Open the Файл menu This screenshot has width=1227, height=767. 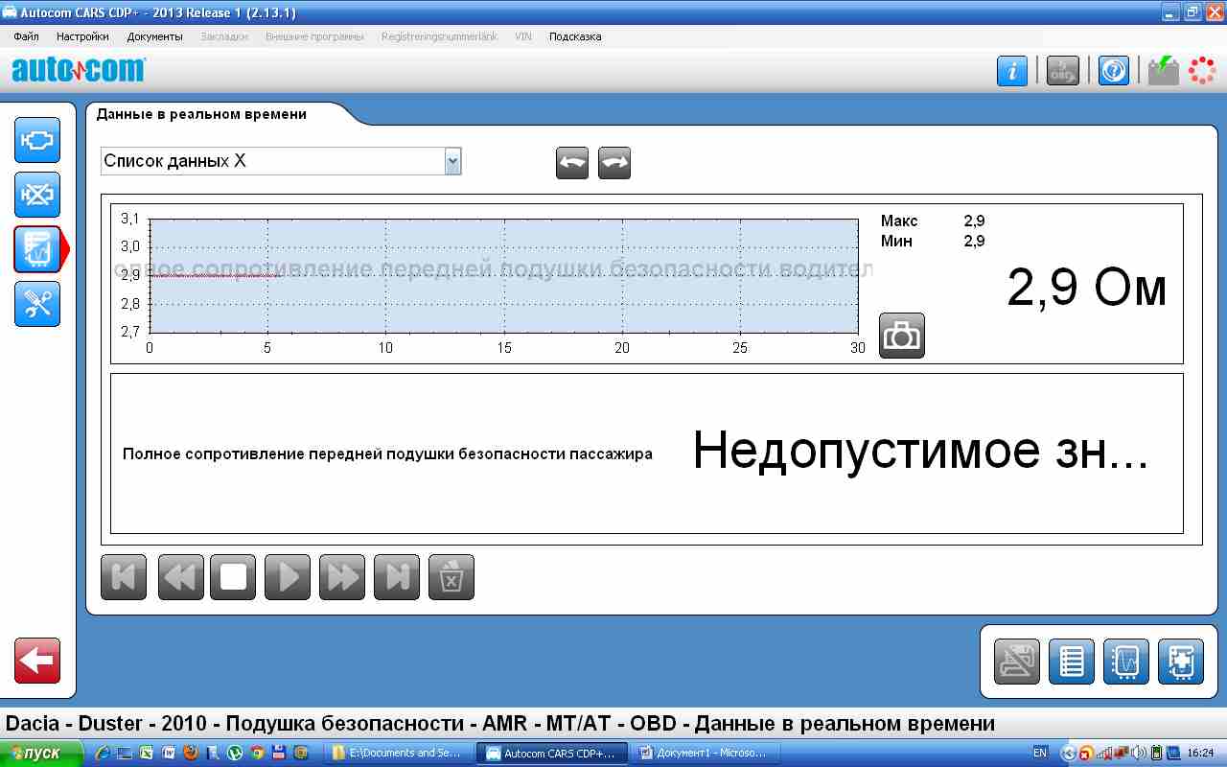pyautogui.click(x=27, y=36)
